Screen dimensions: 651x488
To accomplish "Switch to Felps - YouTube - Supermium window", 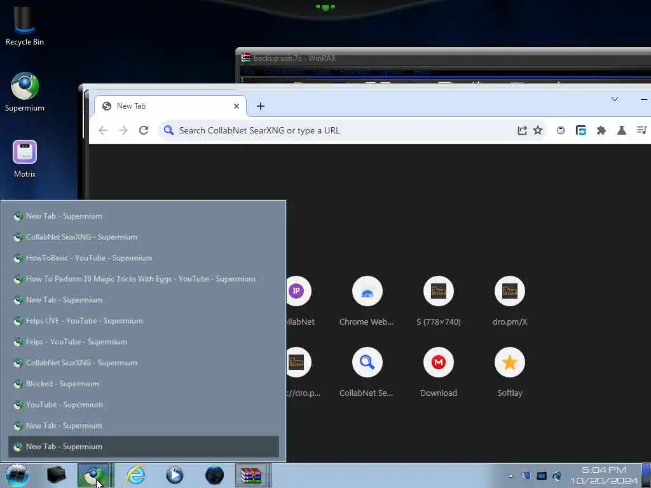I will [x=144, y=342].
